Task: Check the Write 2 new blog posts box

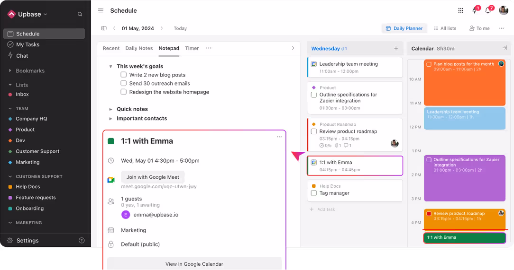Action: coord(124,75)
